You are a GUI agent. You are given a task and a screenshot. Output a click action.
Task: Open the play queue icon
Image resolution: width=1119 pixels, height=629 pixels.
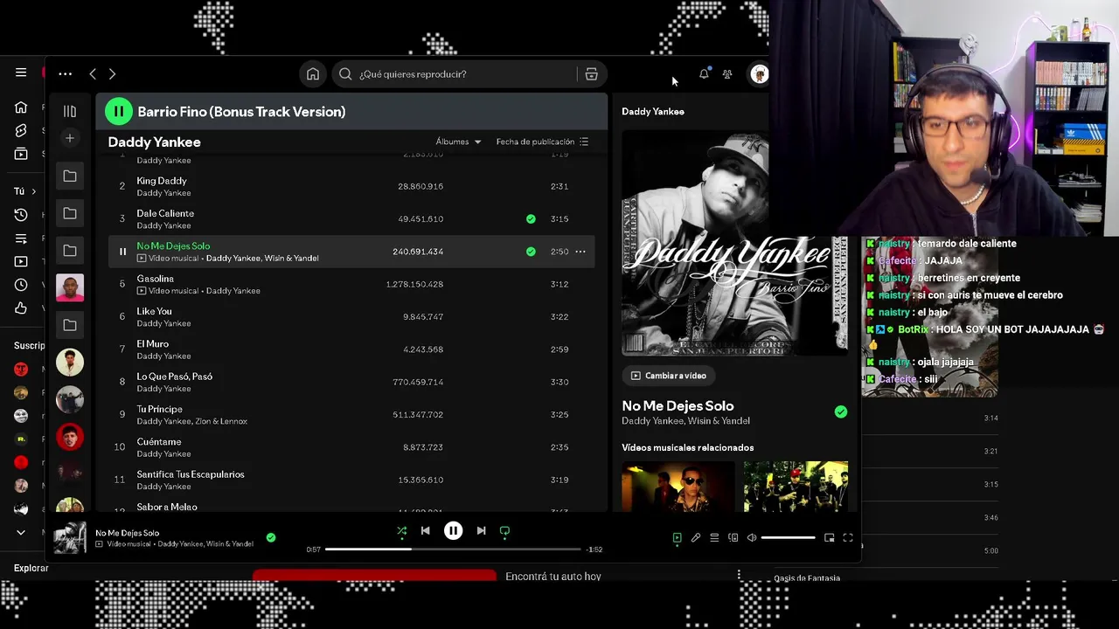(714, 538)
